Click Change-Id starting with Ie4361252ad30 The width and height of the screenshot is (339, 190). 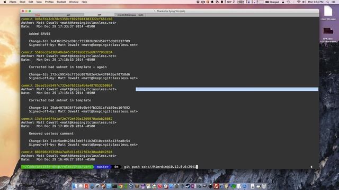pos(90,41)
